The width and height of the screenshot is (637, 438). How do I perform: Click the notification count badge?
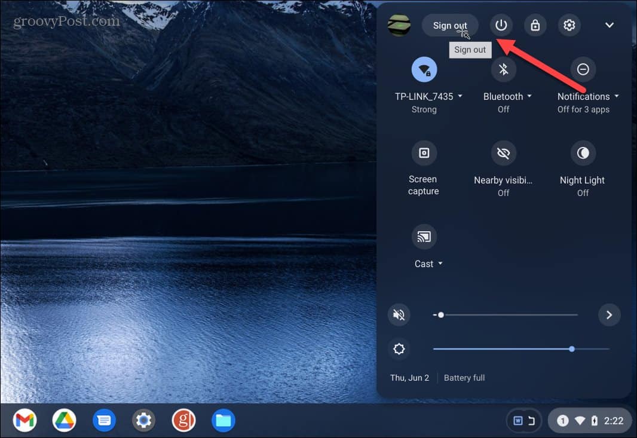click(x=562, y=421)
